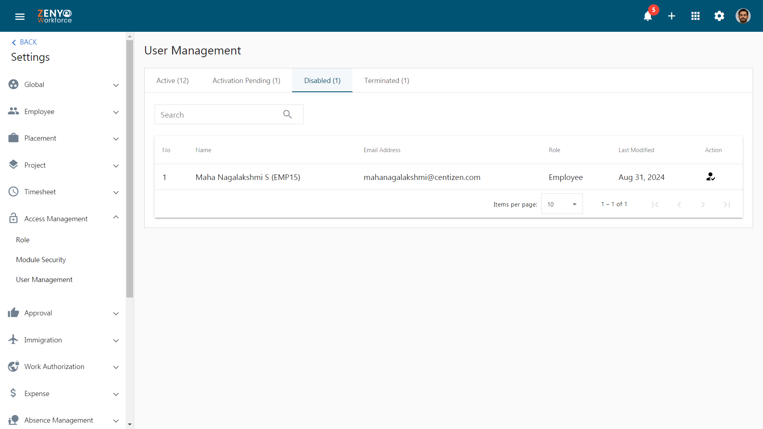Viewport: 763px width, 429px height.
Task: Click the Role menu item
Action: click(23, 240)
